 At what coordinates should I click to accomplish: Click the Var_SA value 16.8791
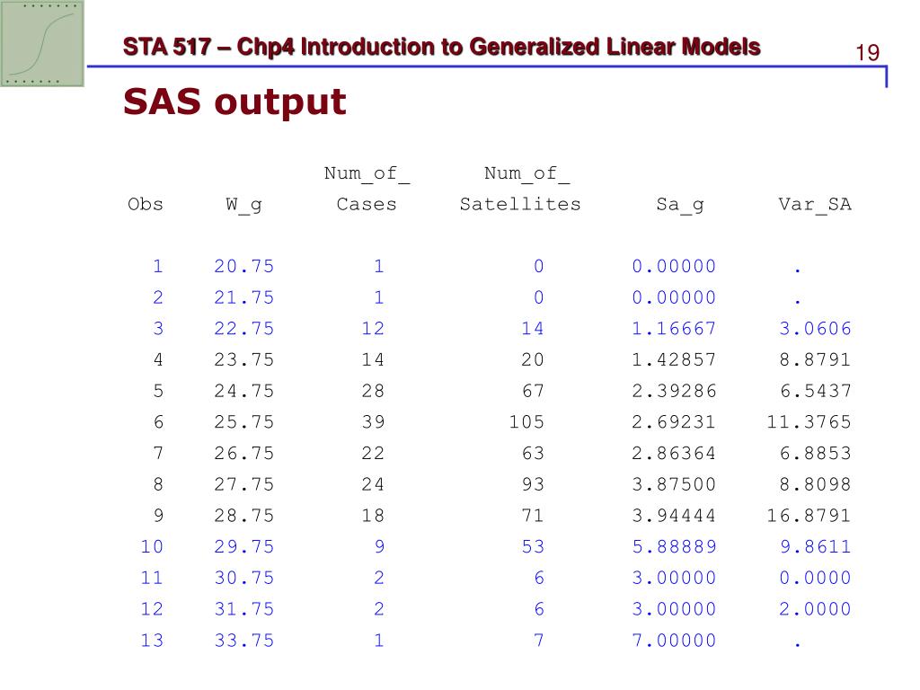(809, 516)
